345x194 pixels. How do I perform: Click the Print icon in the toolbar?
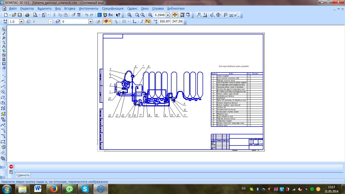[x=27, y=15]
